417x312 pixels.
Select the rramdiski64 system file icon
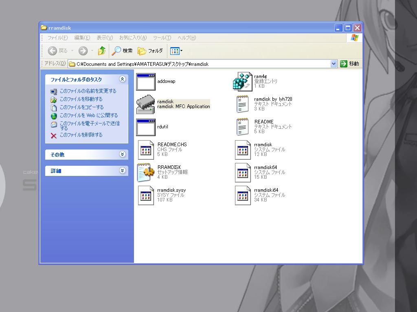pos(243,195)
